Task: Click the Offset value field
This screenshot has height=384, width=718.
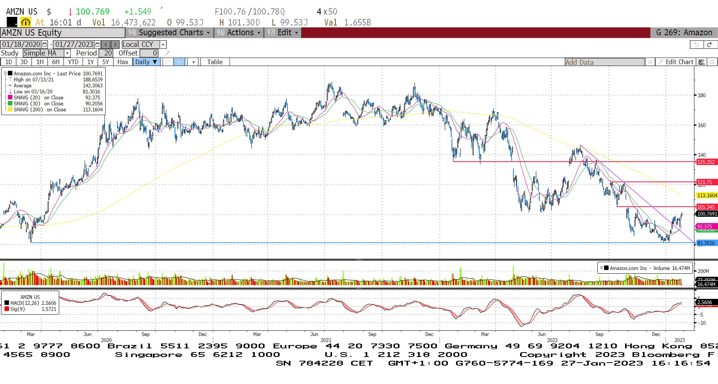Action: (x=149, y=53)
